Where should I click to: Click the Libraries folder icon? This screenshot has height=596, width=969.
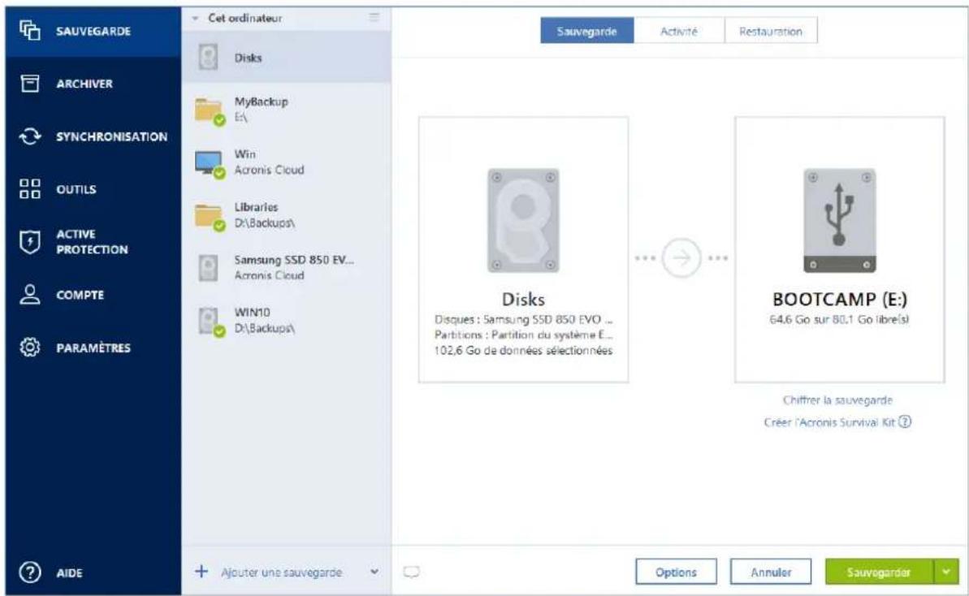[210, 217]
